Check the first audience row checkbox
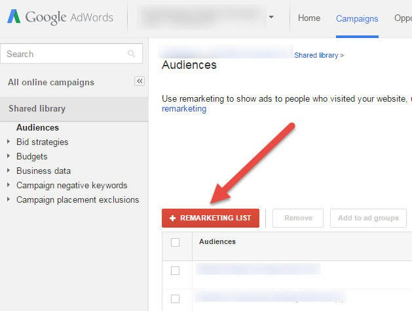Image resolution: width=412 pixels, height=311 pixels. click(175, 270)
